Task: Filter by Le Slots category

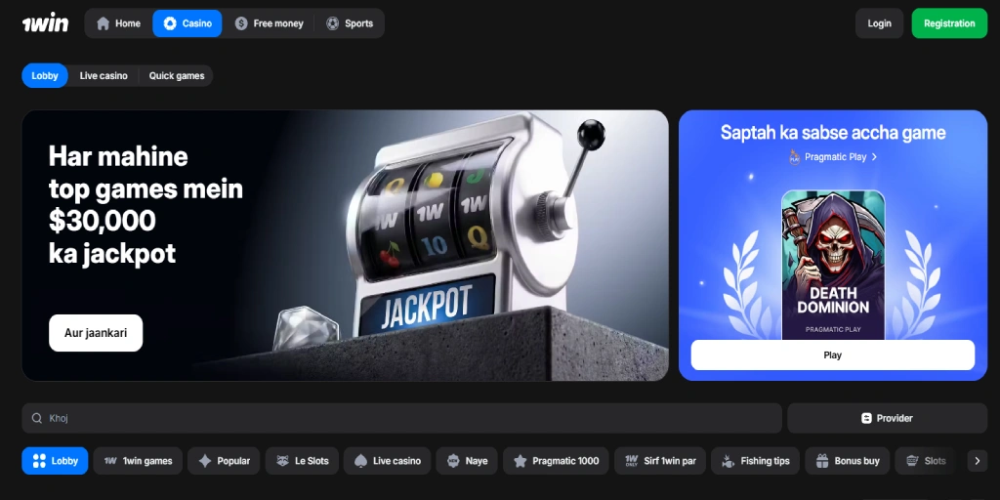Action: (302, 461)
